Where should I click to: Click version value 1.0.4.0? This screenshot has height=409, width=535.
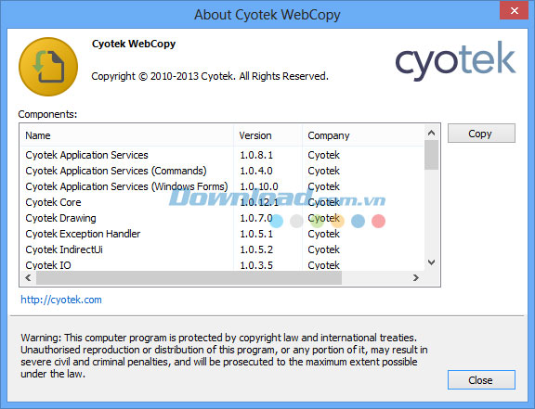coord(256,171)
